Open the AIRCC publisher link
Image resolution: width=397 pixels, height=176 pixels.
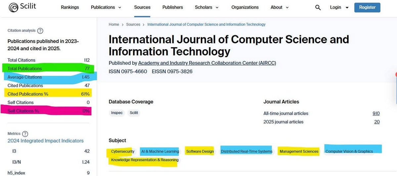207,63
